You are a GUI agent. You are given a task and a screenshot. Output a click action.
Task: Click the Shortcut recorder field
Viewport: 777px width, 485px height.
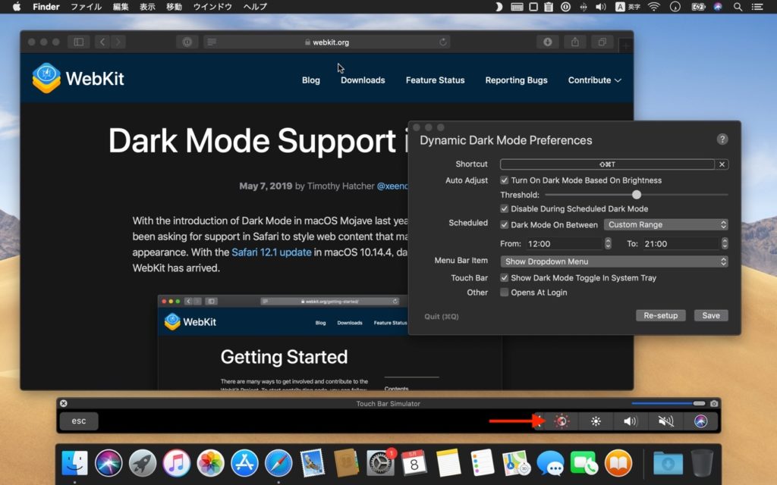(607, 164)
